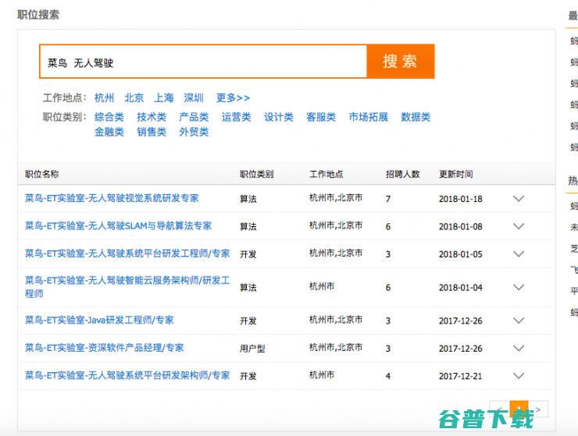Select the 数据类 job category
Screen dimensions: 578x436
click(x=416, y=117)
